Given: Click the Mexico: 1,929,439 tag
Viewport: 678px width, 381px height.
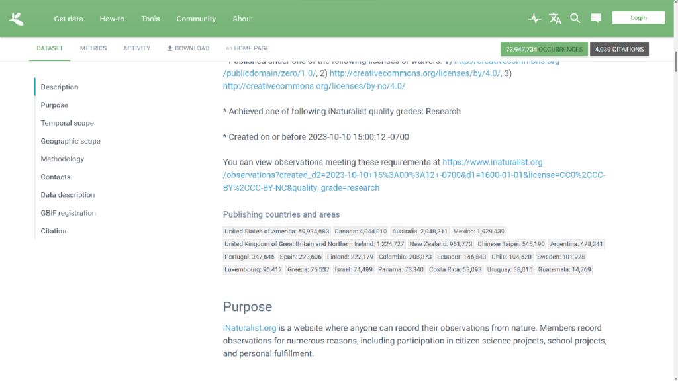Looking at the screenshot, I should pos(479,232).
